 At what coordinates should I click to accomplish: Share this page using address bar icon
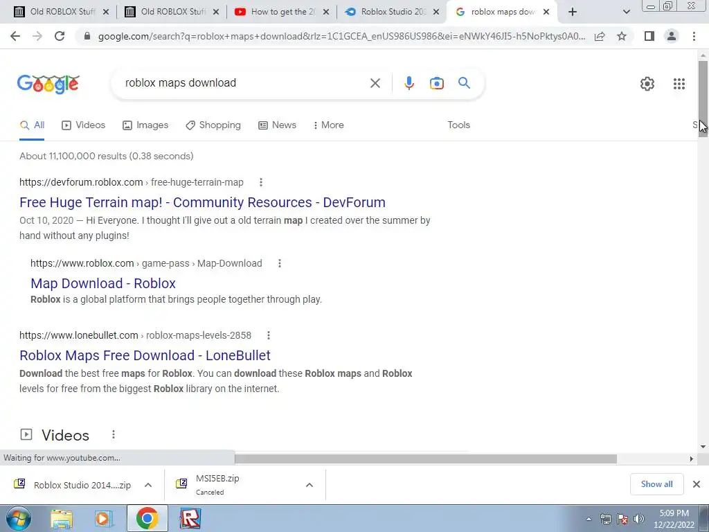point(600,37)
